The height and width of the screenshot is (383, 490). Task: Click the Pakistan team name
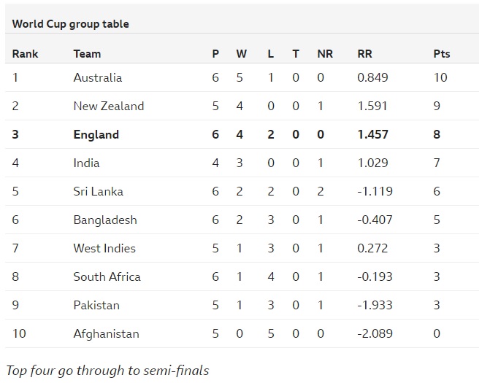[x=96, y=305]
